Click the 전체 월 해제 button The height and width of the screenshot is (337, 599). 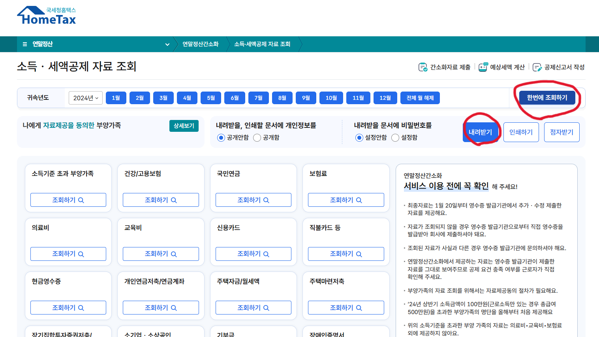pyautogui.click(x=420, y=97)
